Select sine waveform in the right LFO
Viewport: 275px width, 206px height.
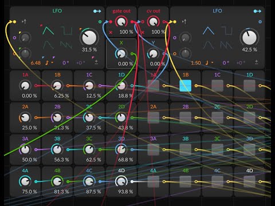coord(208,45)
